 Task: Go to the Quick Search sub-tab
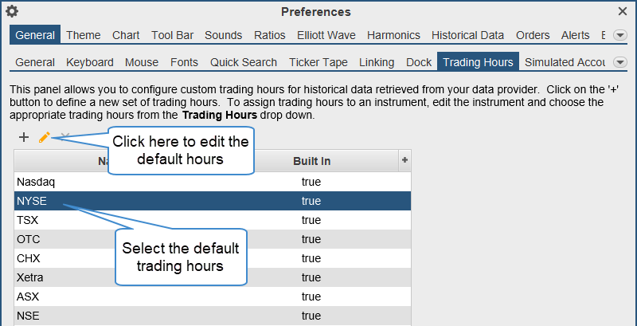tap(244, 62)
